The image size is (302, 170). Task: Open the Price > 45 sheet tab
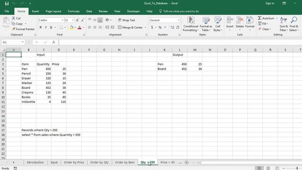point(168,162)
